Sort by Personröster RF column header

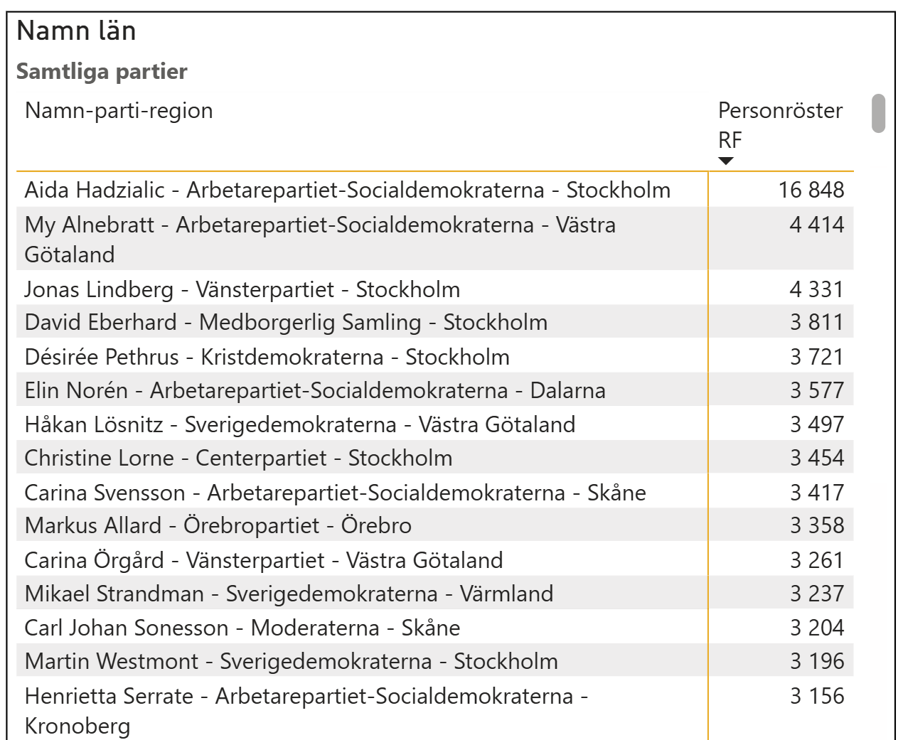pyautogui.click(x=780, y=124)
